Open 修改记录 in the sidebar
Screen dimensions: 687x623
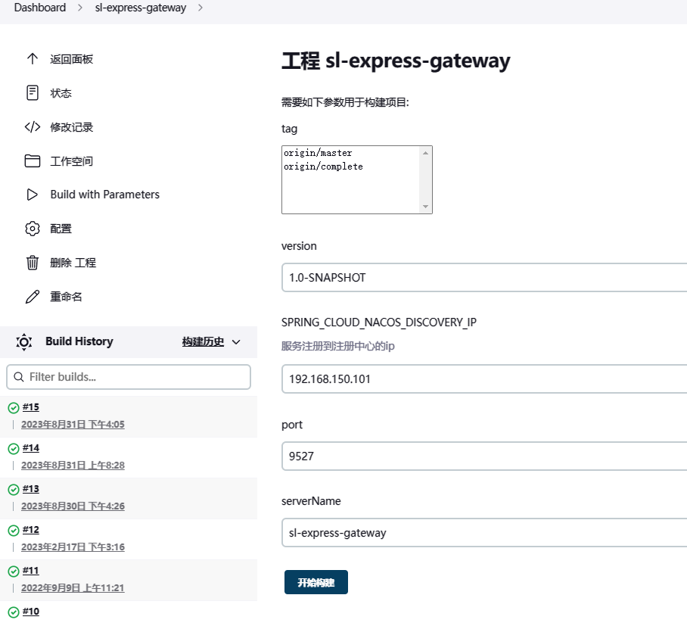(x=71, y=127)
